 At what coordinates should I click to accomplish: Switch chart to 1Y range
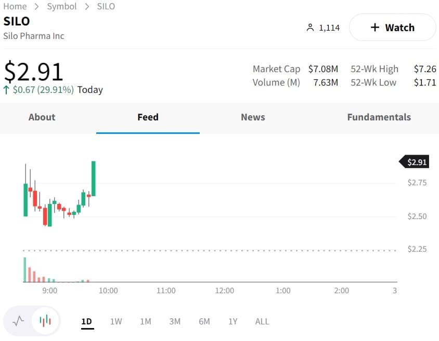233,322
